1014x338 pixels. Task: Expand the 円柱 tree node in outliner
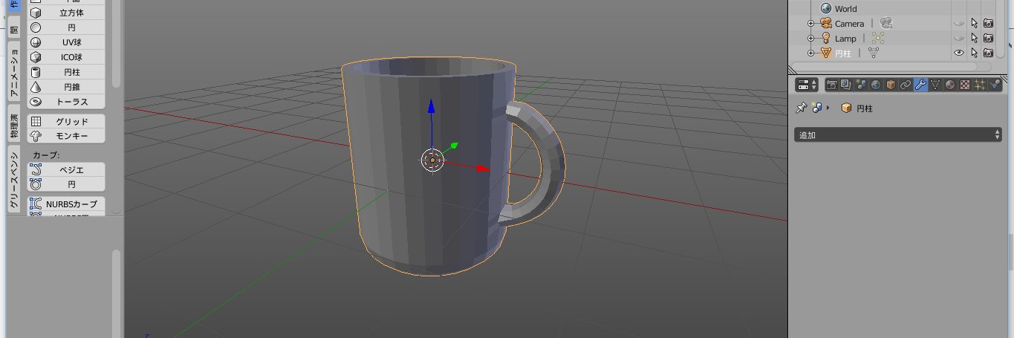coord(811,53)
